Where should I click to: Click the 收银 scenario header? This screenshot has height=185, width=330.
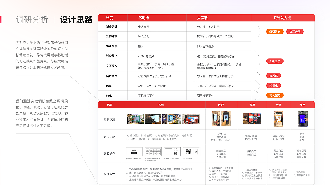221,105
